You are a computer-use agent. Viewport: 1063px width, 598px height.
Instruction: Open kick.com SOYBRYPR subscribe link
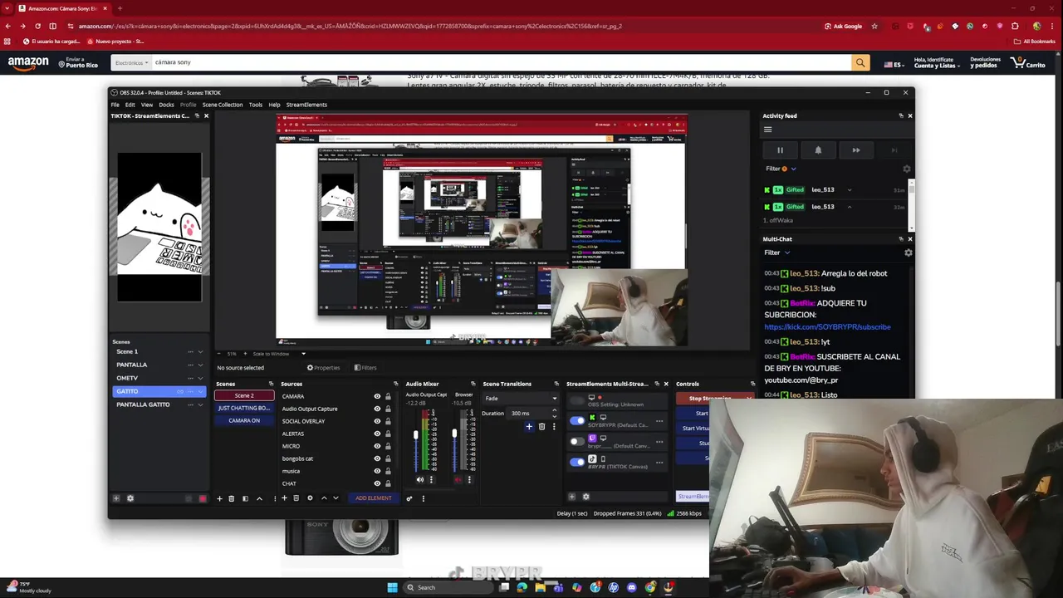tap(827, 327)
